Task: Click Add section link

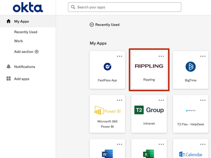Action: (x=24, y=52)
